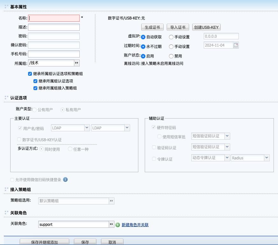Screen dimensions: 278x245
Task: Click the 名称 name input field
Action: 54,18
